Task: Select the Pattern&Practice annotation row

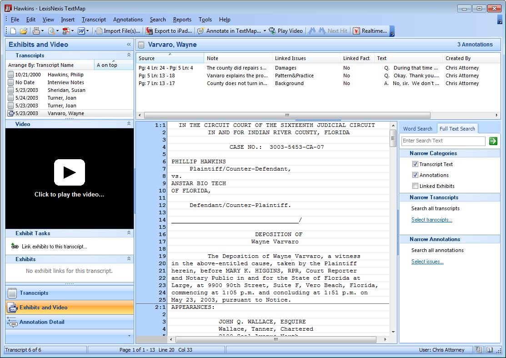Action: coord(318,76)
